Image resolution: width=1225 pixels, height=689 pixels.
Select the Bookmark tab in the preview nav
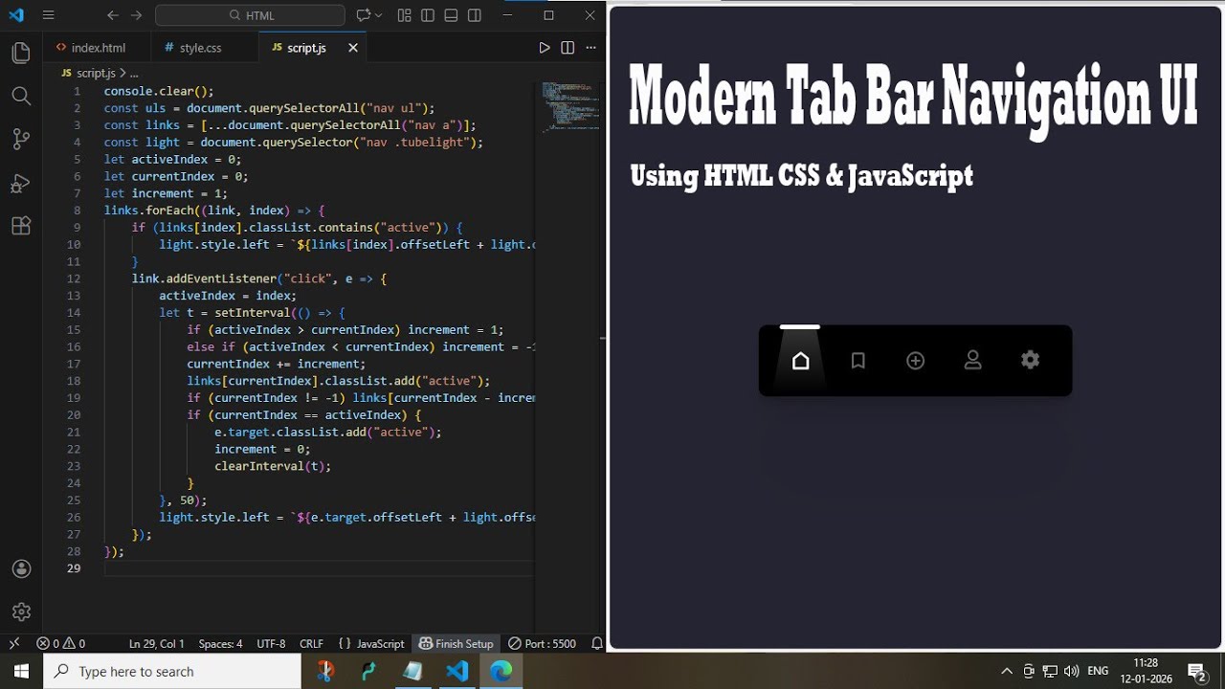pos(858,361)
